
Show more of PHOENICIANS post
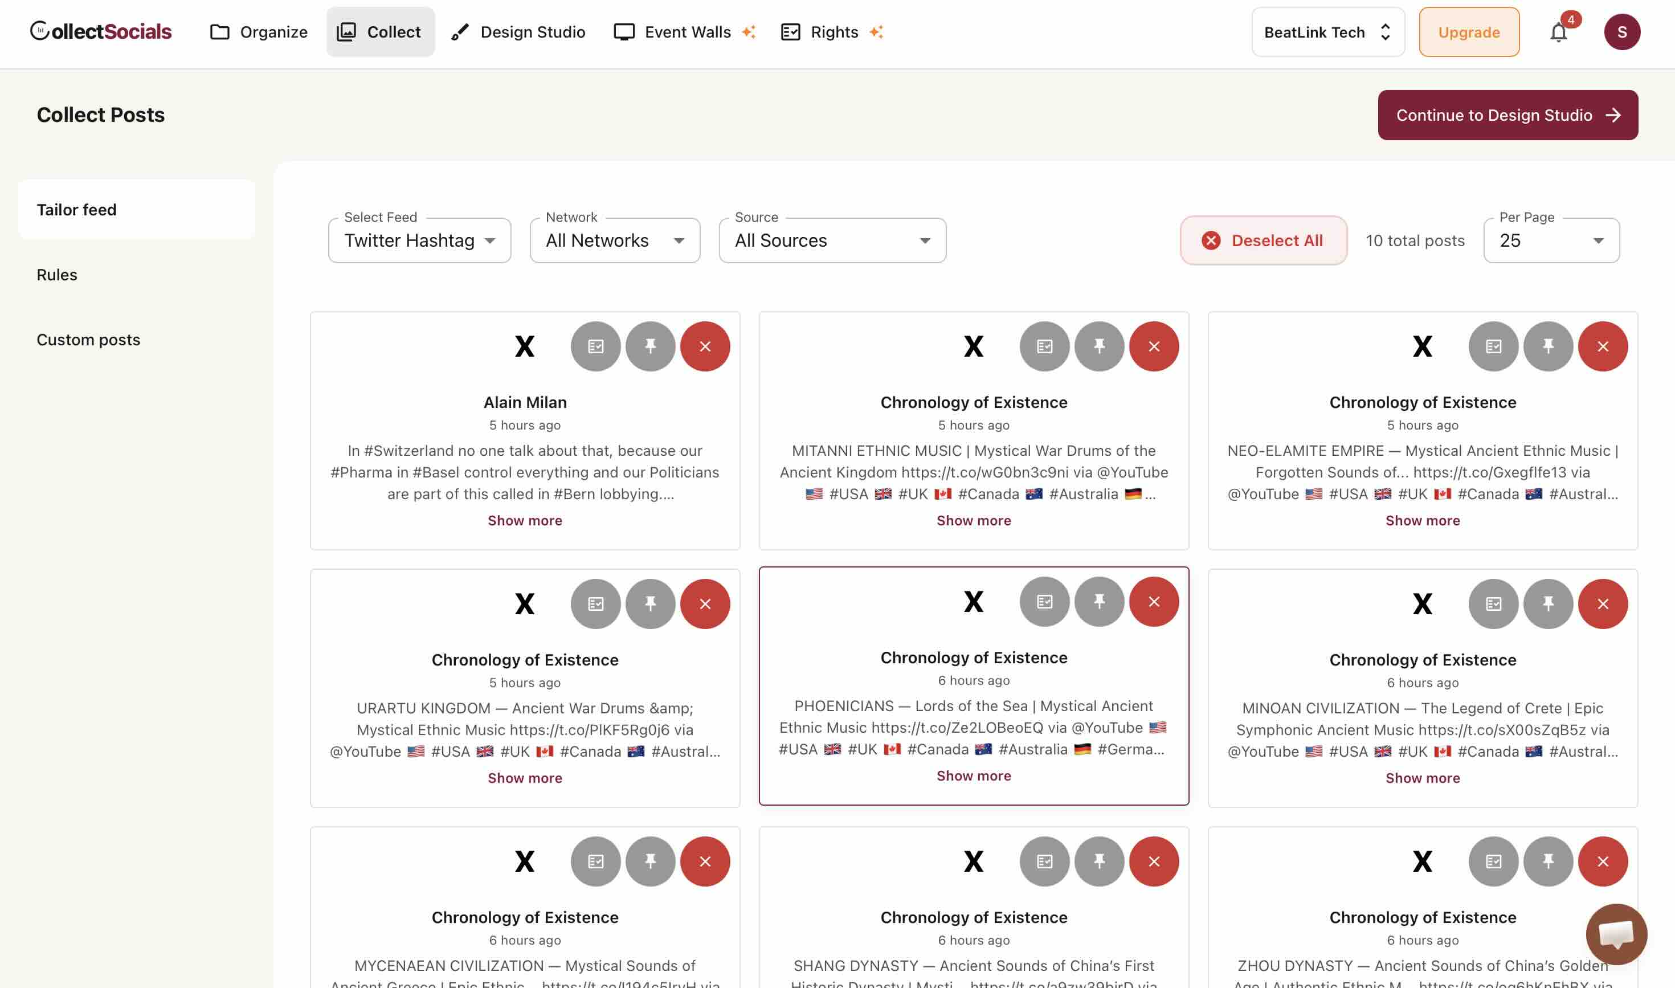click(x=973, y=776)
